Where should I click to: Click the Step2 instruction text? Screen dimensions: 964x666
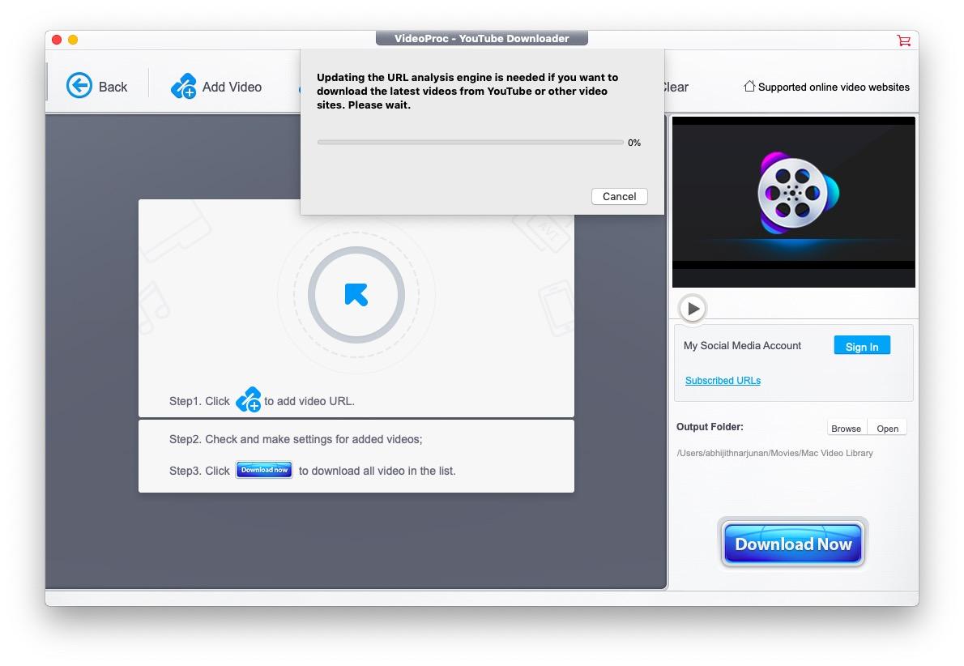point(296,439)
